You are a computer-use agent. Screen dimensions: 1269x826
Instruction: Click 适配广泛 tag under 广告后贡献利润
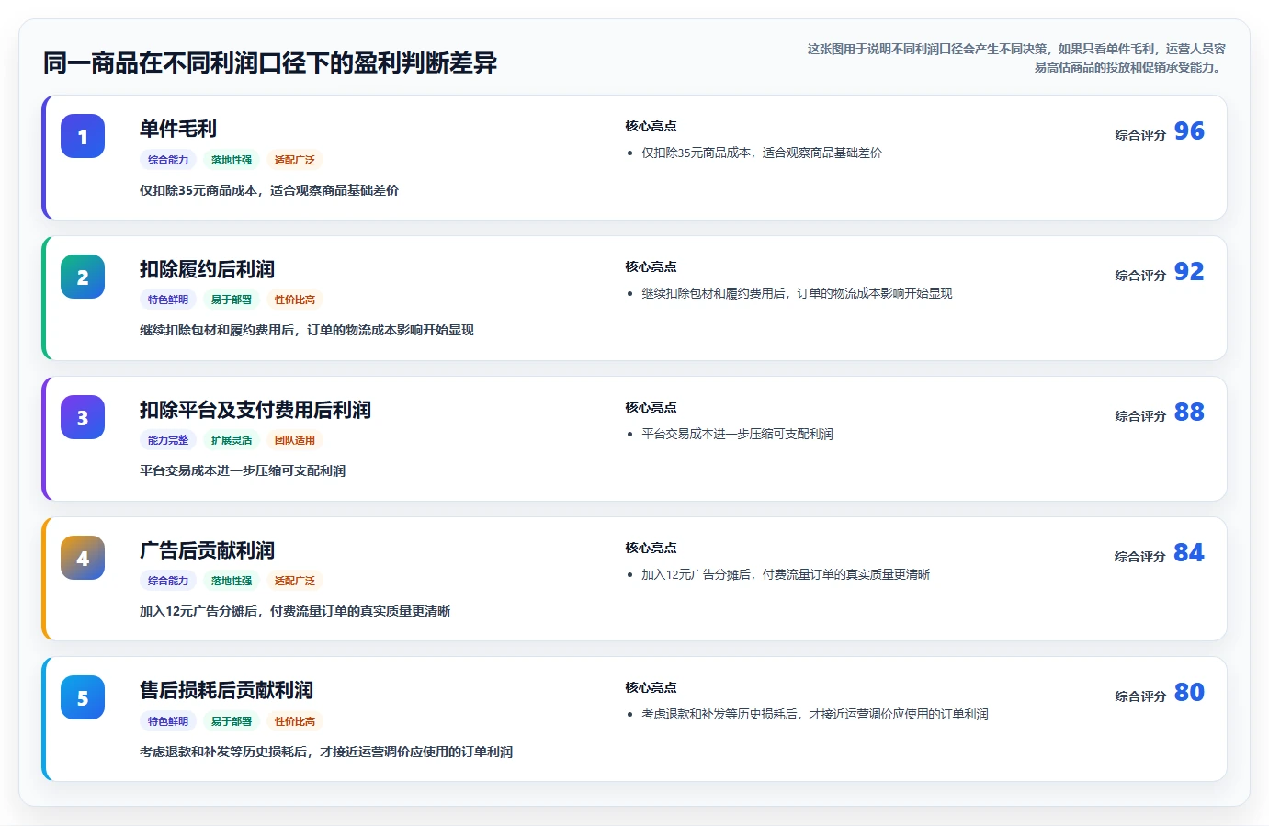pyautogui.click(x=295, y=581)
